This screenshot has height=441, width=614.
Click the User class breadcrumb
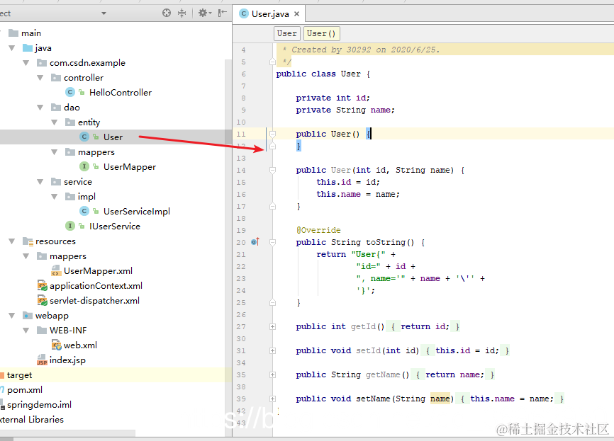tap(287, 33)
